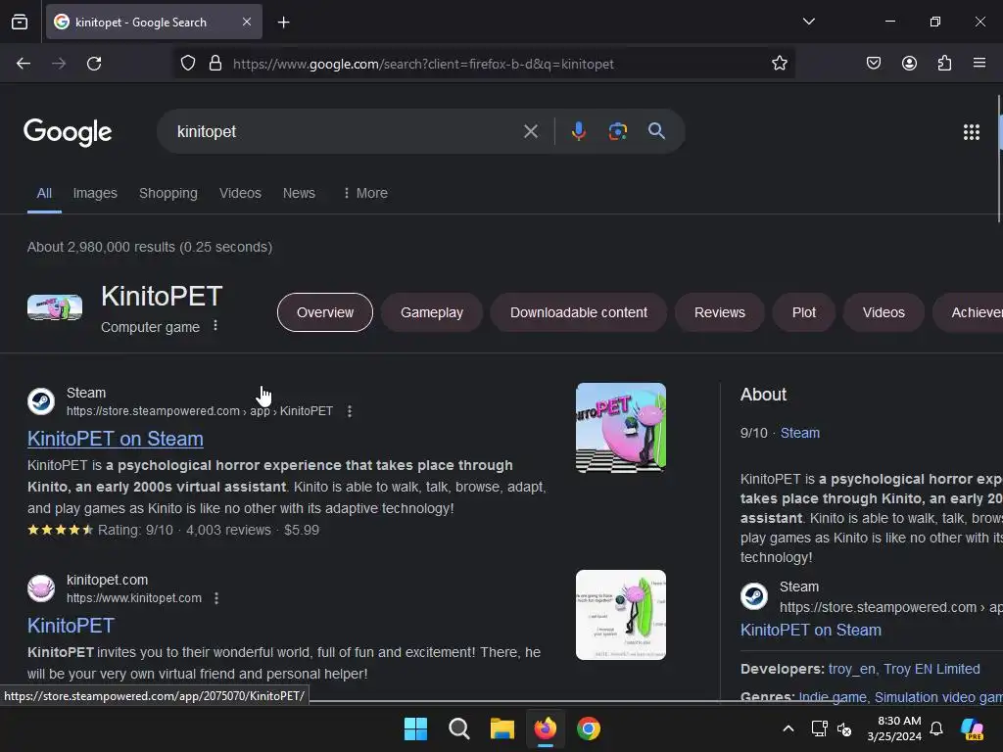Screen dimensions: 1003x752
Task: Switch to the Videos results tab
Action: click(x=240, y=193)
